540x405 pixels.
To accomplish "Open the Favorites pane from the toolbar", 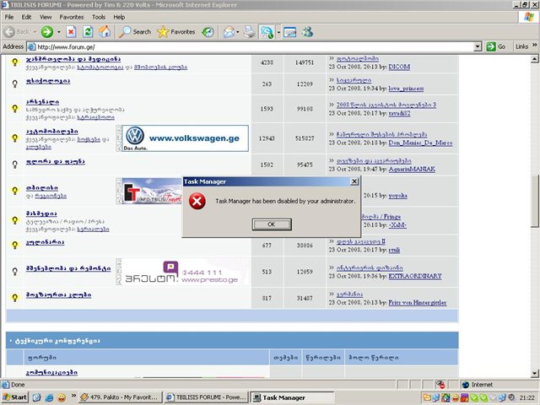I will tap(176, 32).
